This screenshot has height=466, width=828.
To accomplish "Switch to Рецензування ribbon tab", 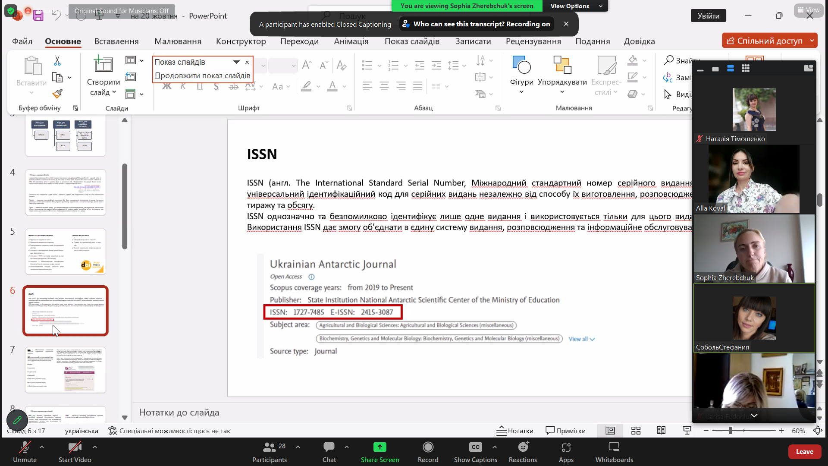I will click(x=533, y=41).
